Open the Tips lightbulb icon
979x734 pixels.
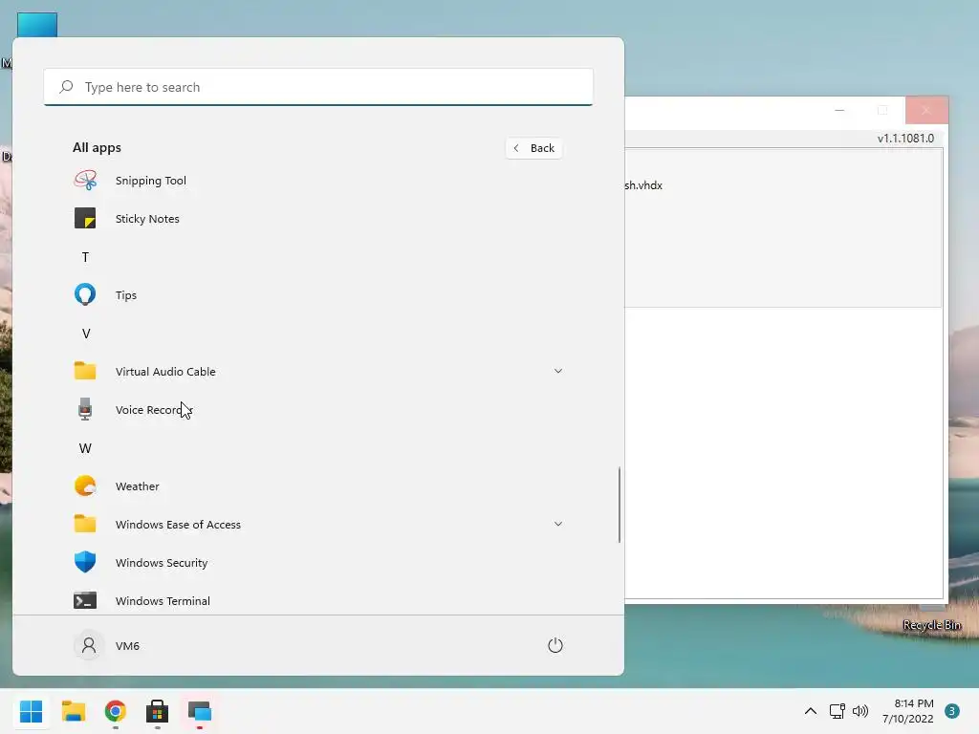[85, 294]
